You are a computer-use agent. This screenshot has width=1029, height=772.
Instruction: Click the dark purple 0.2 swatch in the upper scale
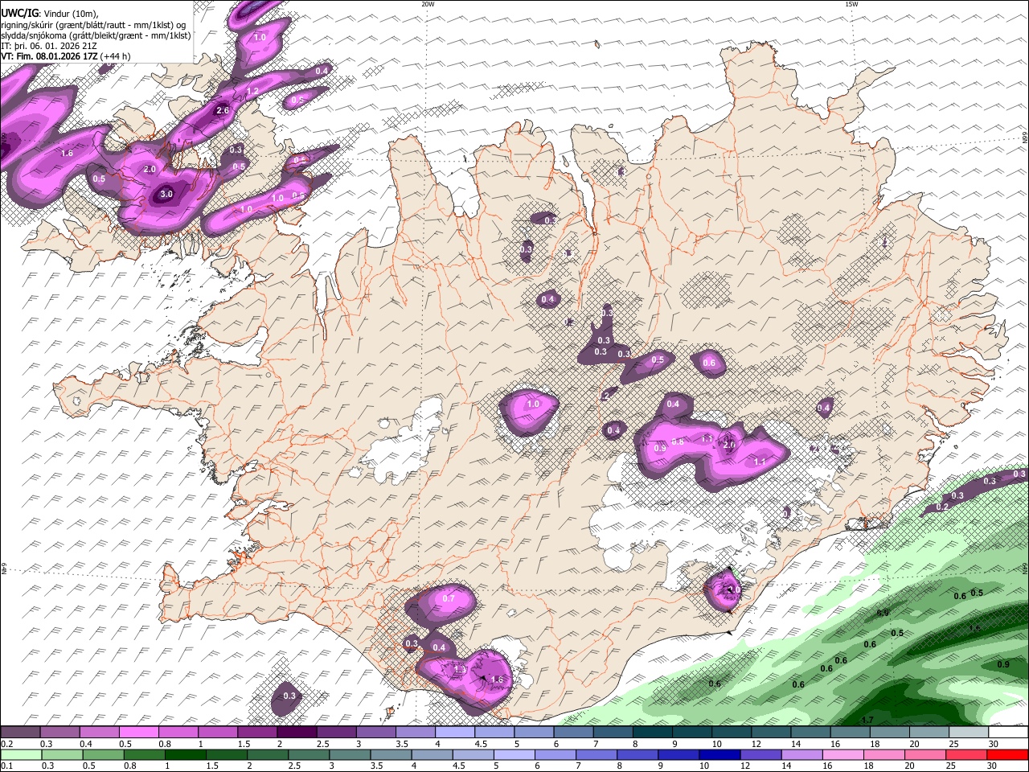pos(20,733)
